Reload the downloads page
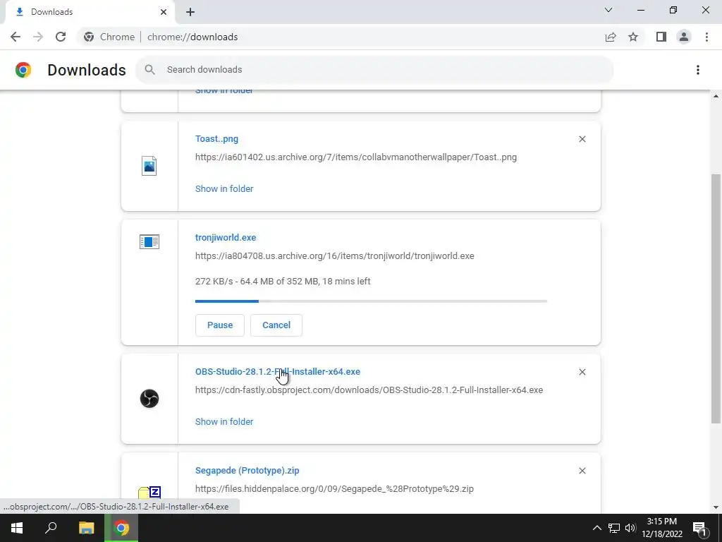Screen dimensions: 722x542 click(x=61, y=37)
